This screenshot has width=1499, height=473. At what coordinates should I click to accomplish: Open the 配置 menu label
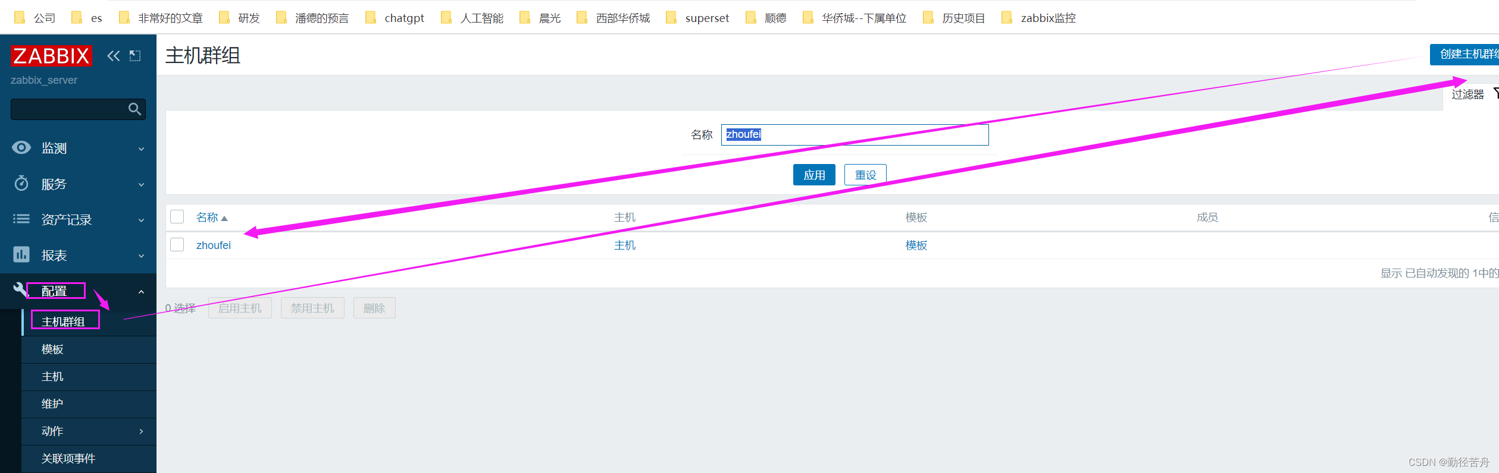[x=54, y=291]
